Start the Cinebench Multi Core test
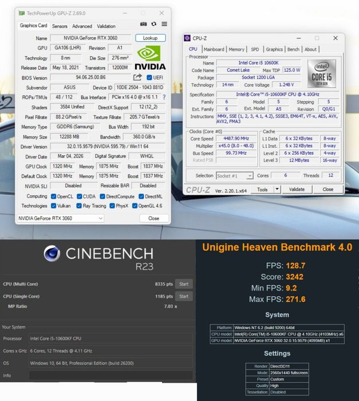The height and width of the screenshot is (401, 359). coord(184,284)
